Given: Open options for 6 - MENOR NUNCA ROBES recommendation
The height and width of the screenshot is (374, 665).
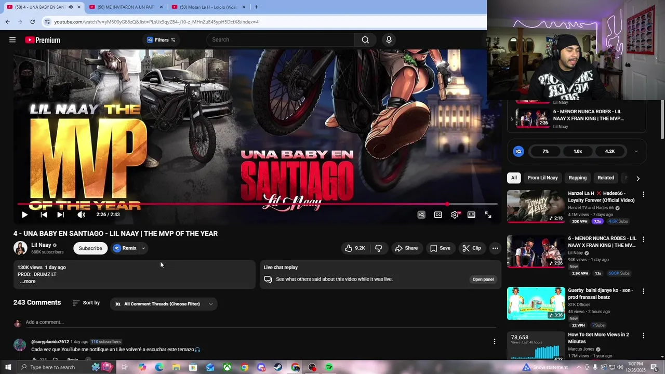Looking at the screenshot, I should pos(643,239).
